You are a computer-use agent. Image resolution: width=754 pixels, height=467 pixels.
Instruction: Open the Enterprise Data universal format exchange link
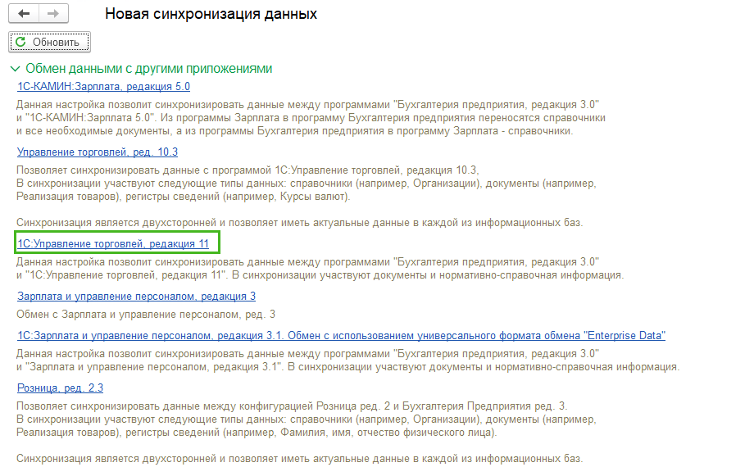[341, 336]
